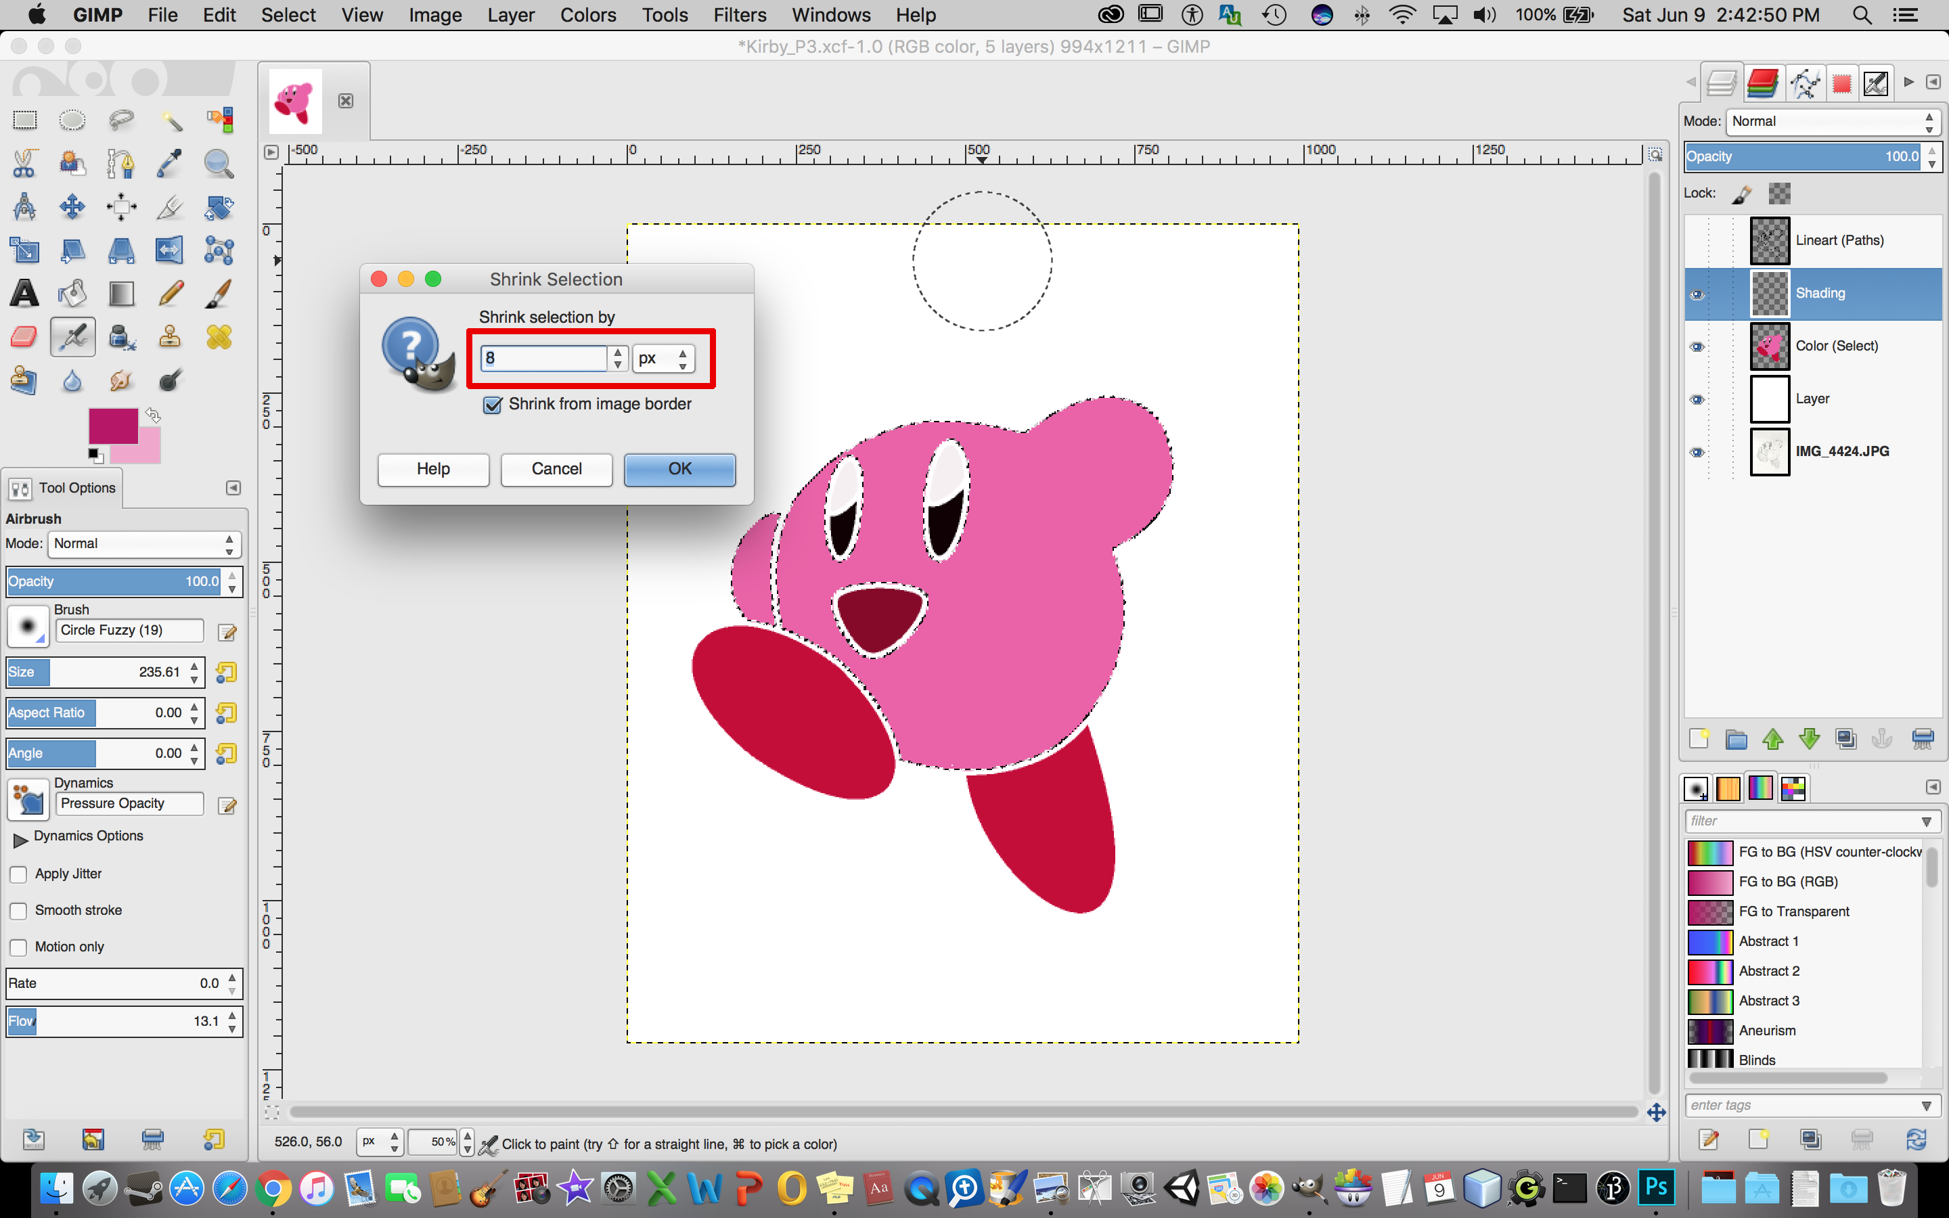Screen dimensions: 1949x1218
Task: Click shrink amount input field
Action: 543,359
